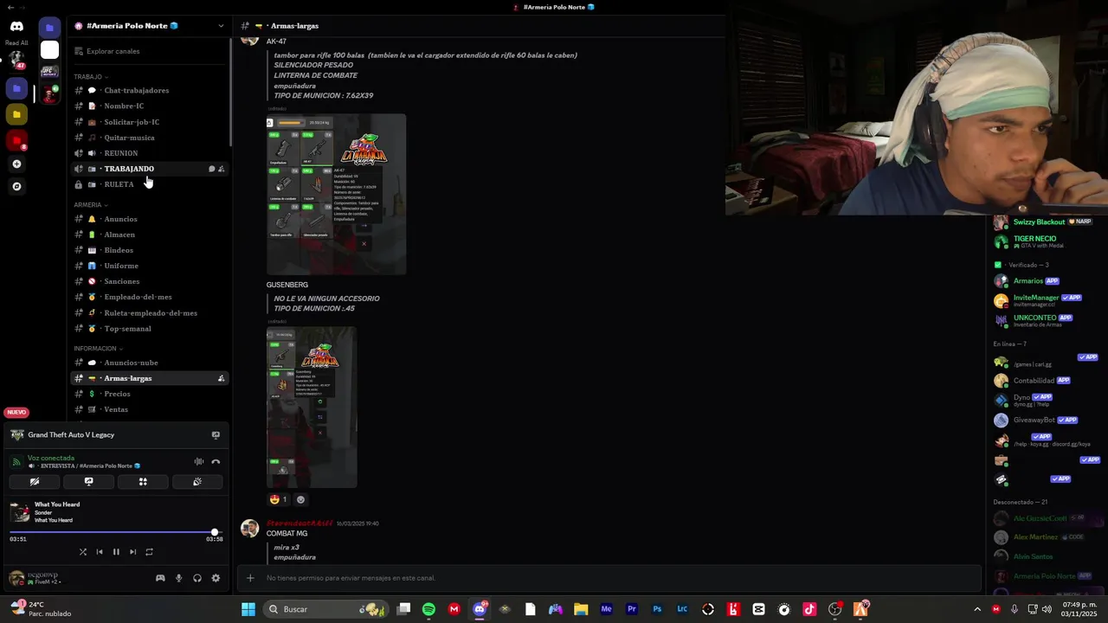Image resolution: width=1108 pixels, height=623 pixels.
Task: Click invite icon on TRABAJANDO channel
Action: click(222, 169)
